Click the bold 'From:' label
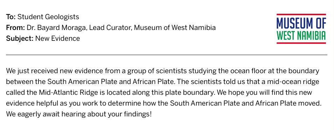The image size is (334, 130). click(15, 28)
